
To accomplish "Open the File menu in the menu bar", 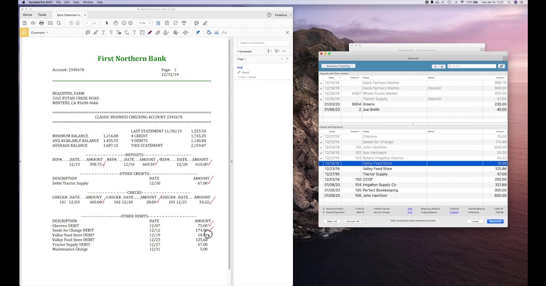I will [x=58, y=2].
